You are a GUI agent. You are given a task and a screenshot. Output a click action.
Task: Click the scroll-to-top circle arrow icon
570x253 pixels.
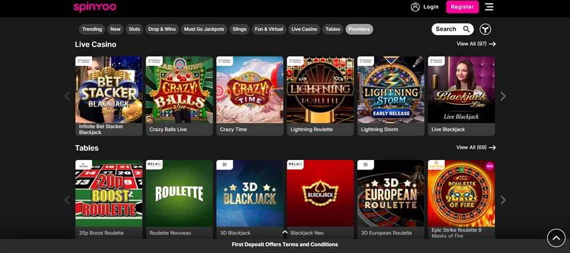[556, 238]
